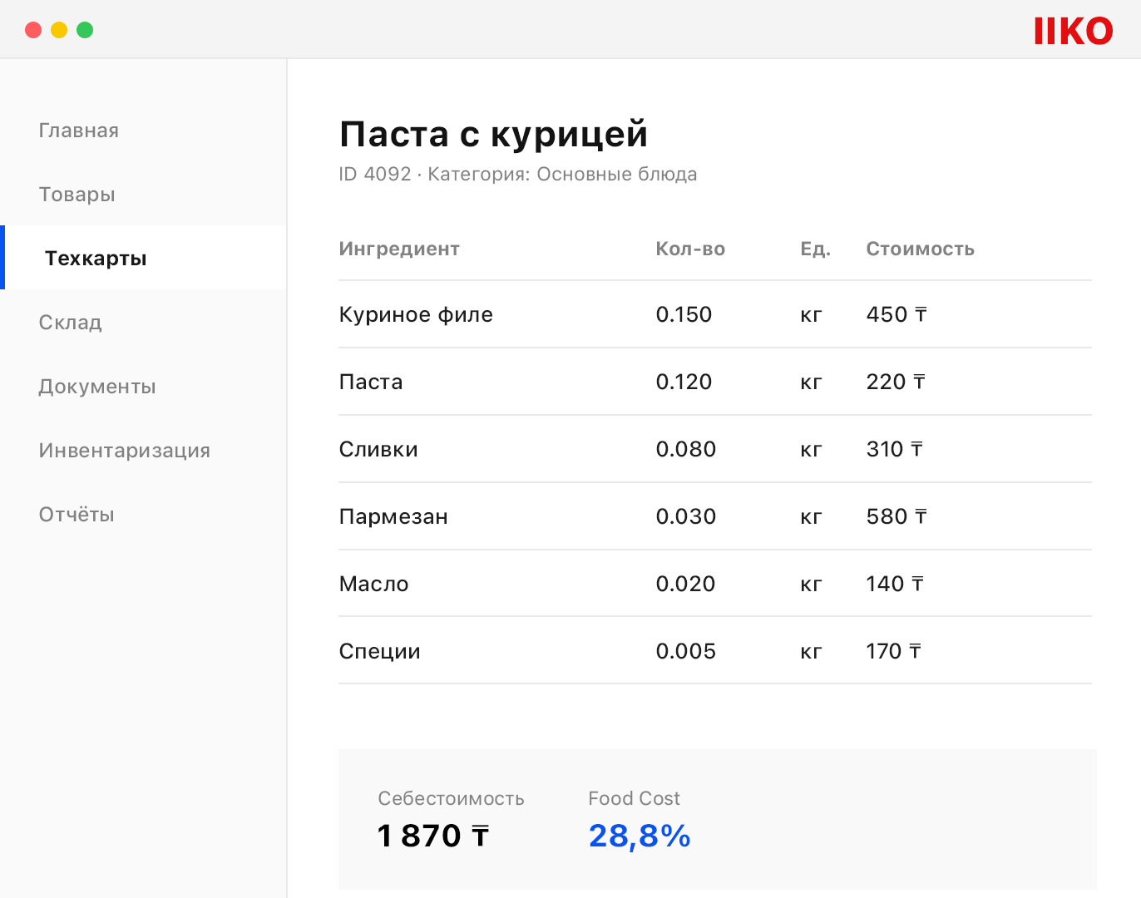
Task: Click the 1 870 ₸ Себестоимость total
Action: coord(433,836)
